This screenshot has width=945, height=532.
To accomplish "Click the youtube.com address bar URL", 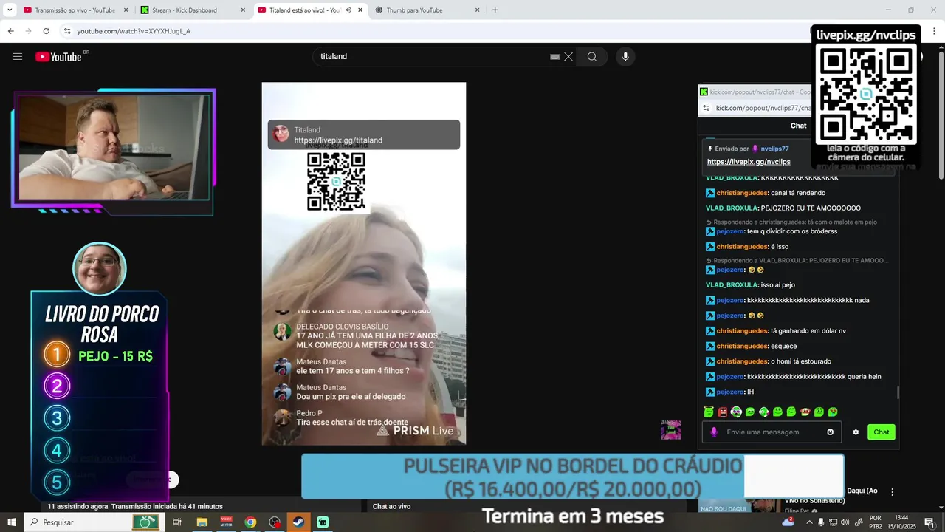I will (x=134, y=31).
